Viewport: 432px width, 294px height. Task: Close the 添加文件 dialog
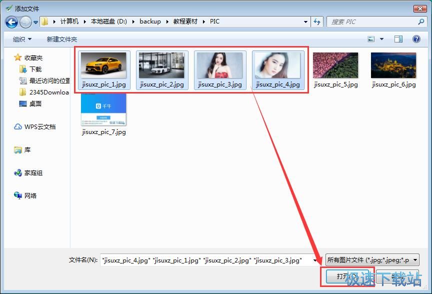(420, 9)
